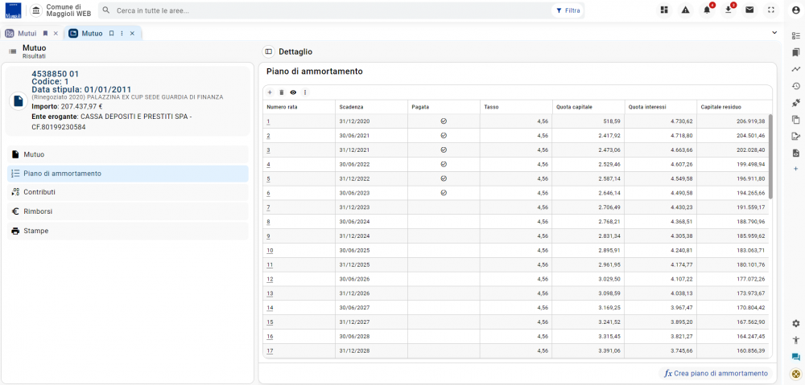Add a new installment row with plus
Screen dimensions: 805x385
[x=270, y=92]
